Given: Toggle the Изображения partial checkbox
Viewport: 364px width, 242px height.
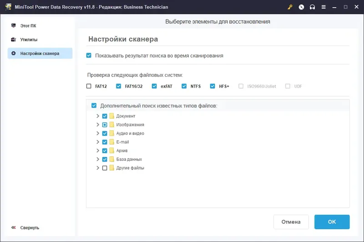Looking at the screenshot, I should click(x=105, y=125).
